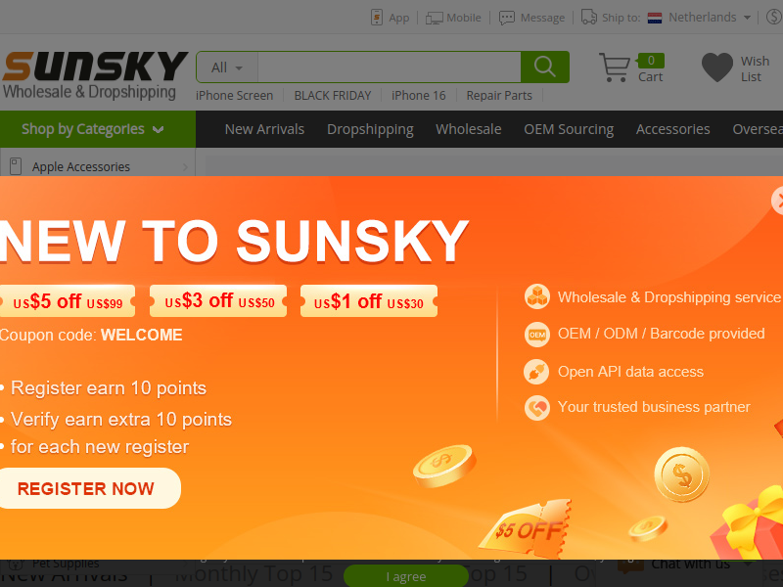Open the App phone icon
Image resolution: width=783 pixels, height=587 pixels.
tap(377, 18)
